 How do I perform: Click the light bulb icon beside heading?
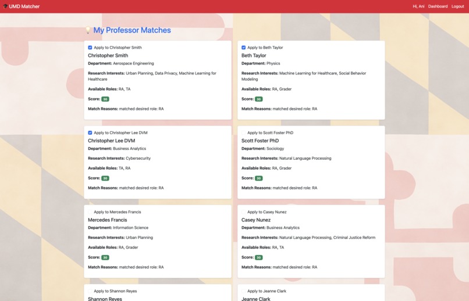[x=88, y=30]
